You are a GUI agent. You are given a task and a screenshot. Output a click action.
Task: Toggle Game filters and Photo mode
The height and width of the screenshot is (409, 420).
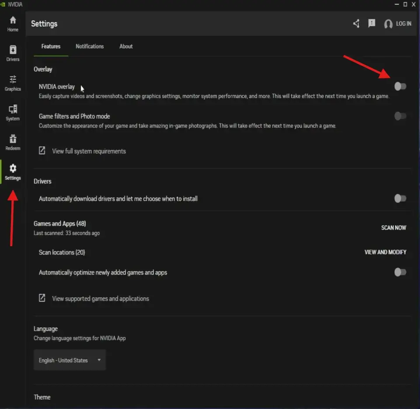[400, 116]
